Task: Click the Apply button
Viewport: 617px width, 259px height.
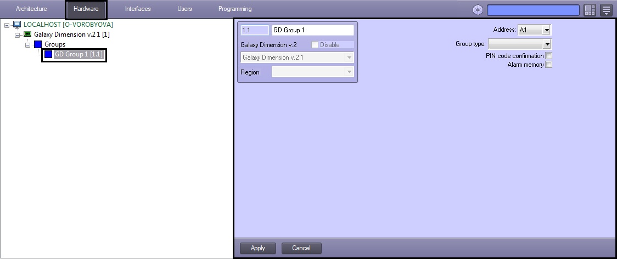Action: [258, 248]
